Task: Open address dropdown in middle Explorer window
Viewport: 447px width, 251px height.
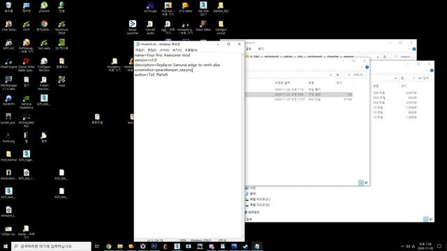Action: [330, 75]
